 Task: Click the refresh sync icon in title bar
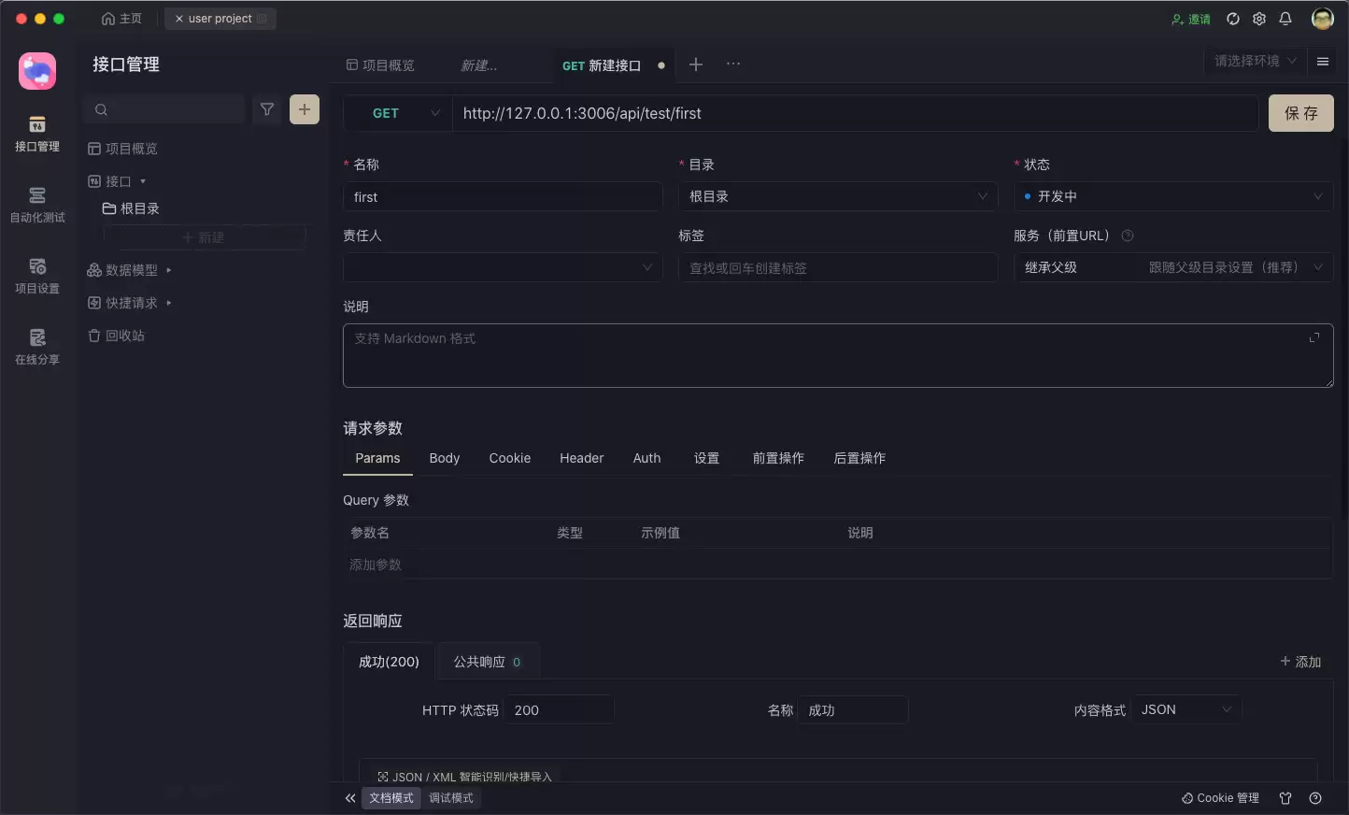(1233, 19)
